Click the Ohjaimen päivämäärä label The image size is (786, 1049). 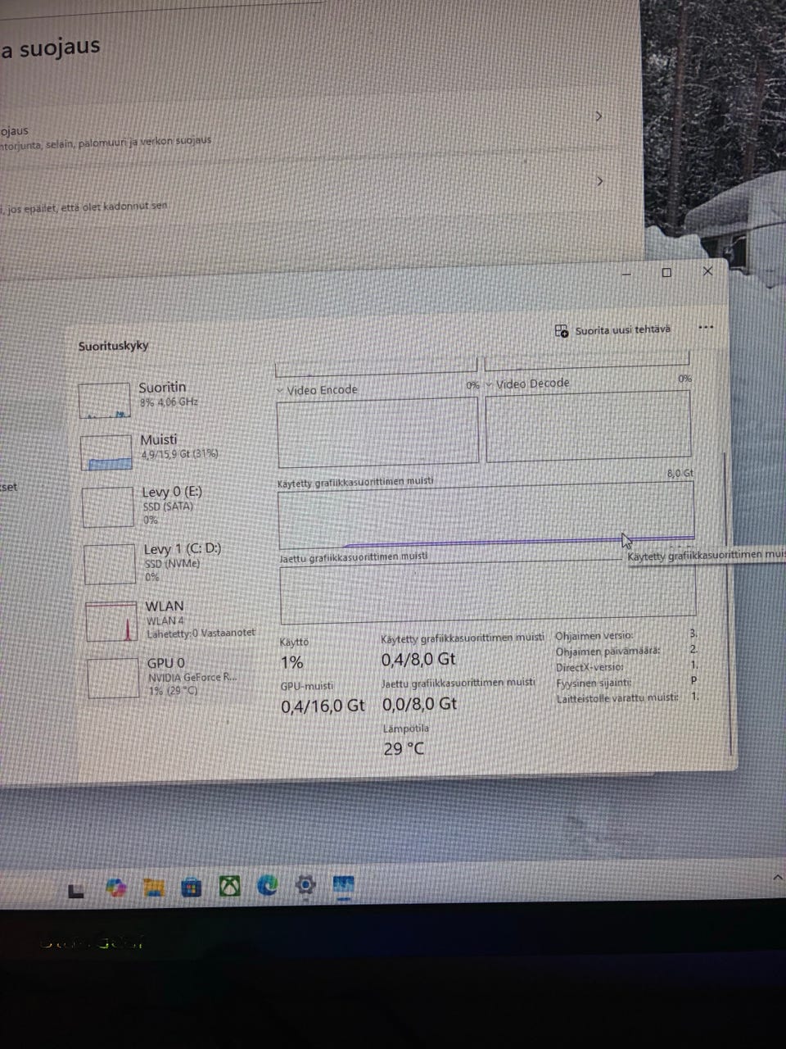coord(608,652)
